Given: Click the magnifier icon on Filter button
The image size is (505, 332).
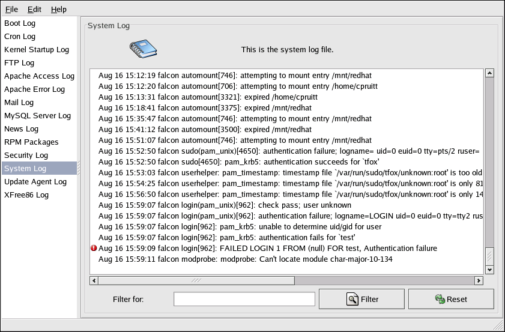Looking at the screenshot, I should click(x=352, y=299).
